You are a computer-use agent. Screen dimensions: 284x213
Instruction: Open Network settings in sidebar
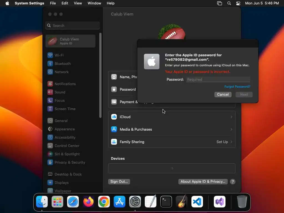(x=58, y=72)
